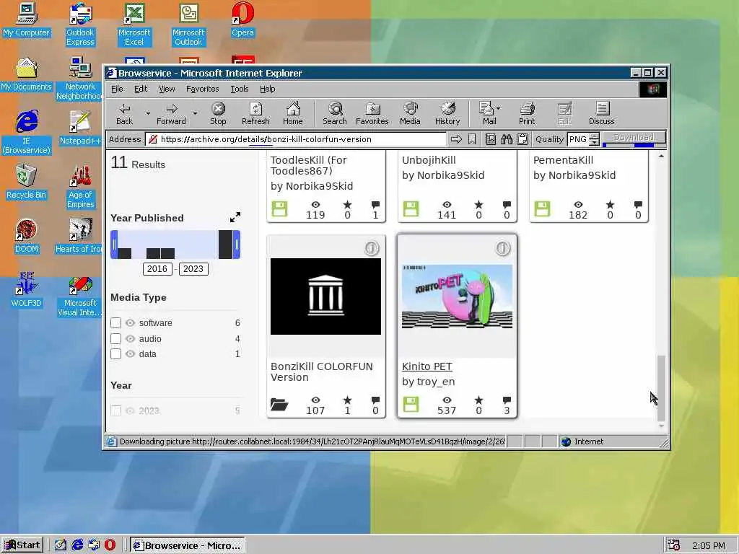Select the Notepad++ desktop icon

(80, 128)
